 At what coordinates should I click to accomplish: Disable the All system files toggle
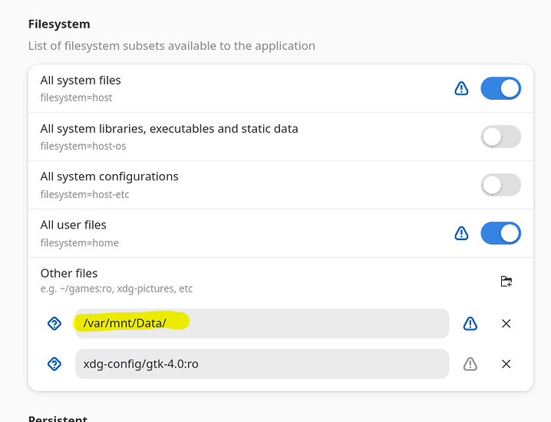click(500, 88)
